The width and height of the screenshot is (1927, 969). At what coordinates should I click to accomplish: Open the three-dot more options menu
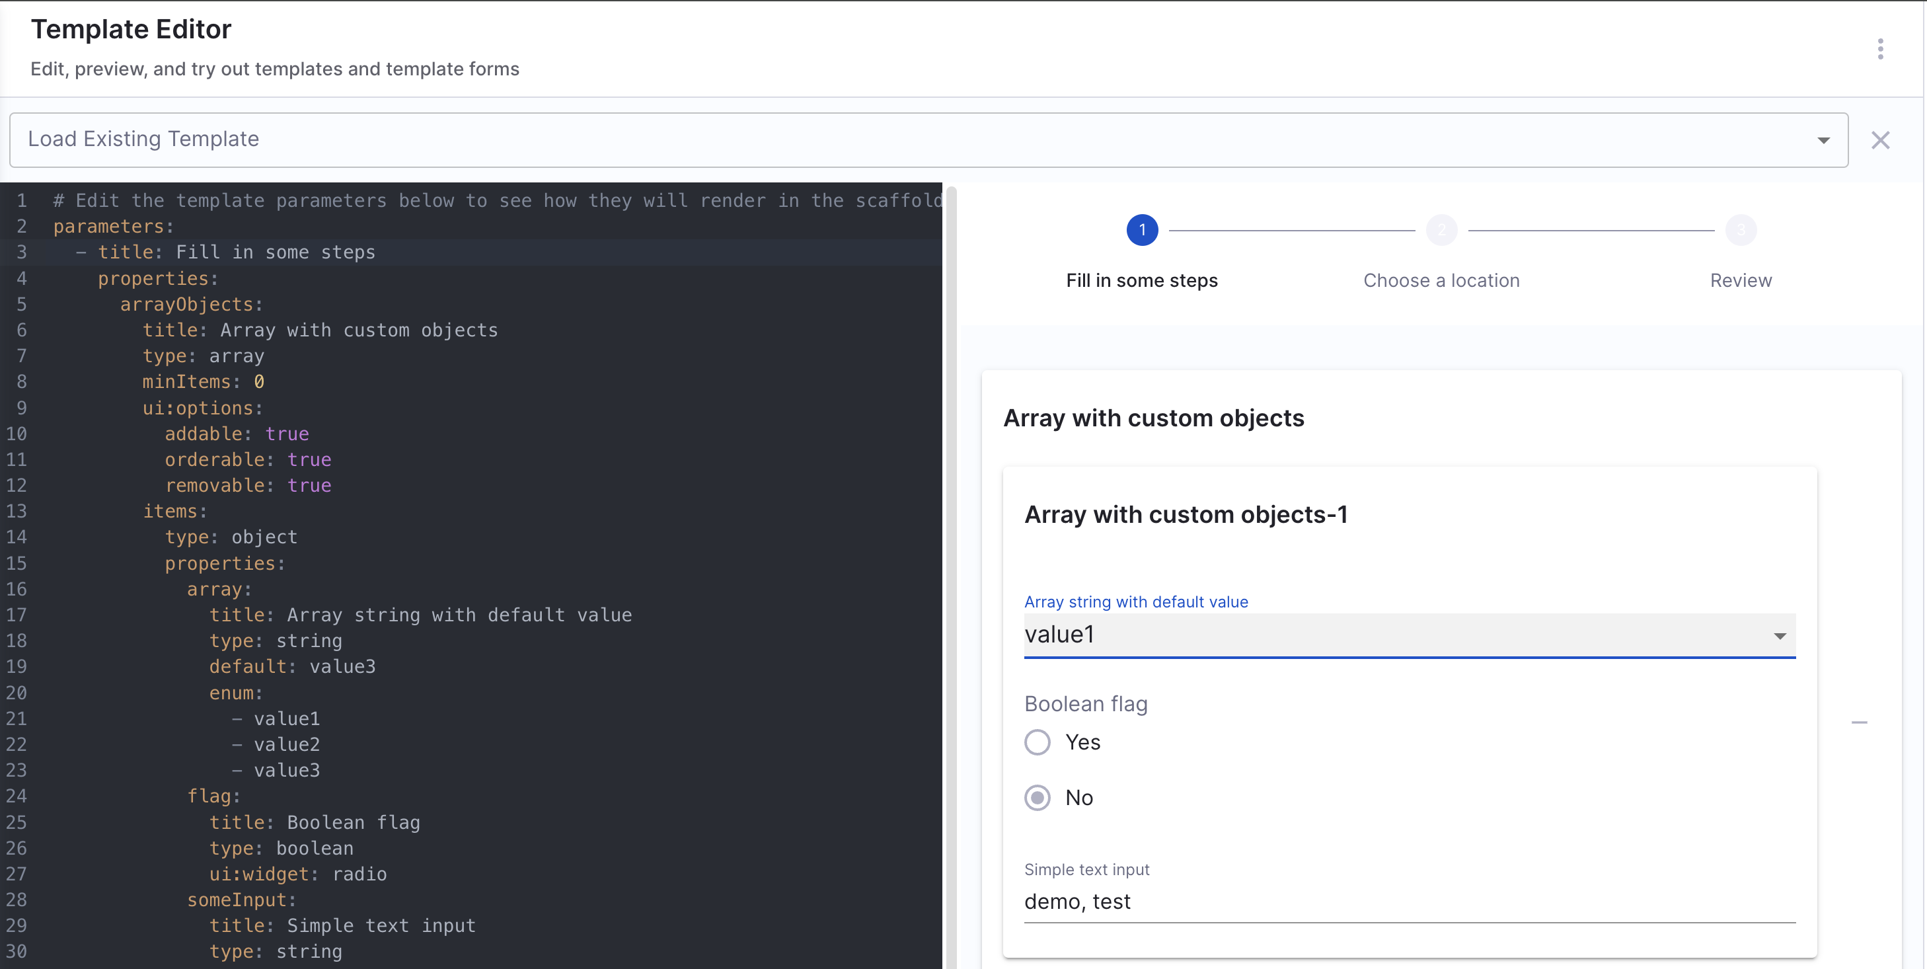coord(1880,49)
